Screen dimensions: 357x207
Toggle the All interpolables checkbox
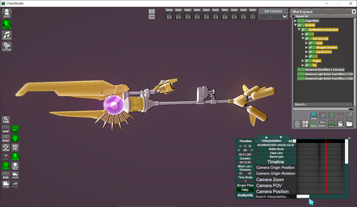[295, 141]
